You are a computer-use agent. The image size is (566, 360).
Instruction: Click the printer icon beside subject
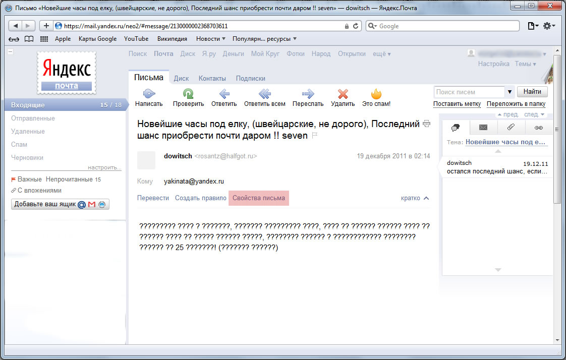tap(426, 124)
